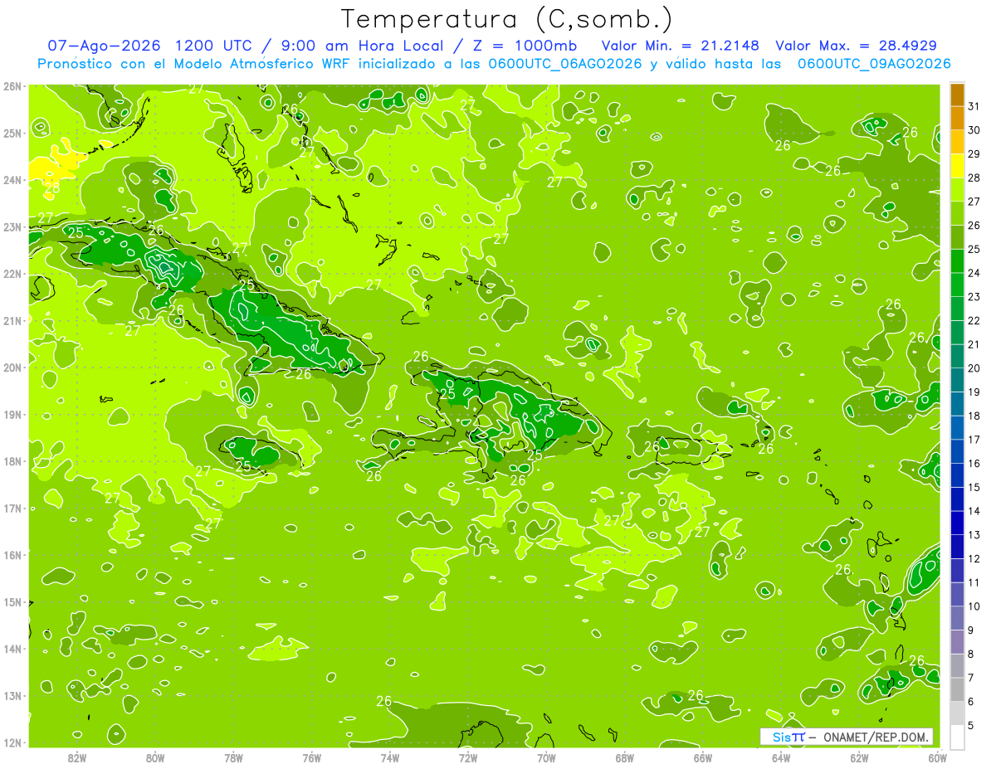Click the '0600UTC_06AGO2026' initialization time

coord(567,64)
